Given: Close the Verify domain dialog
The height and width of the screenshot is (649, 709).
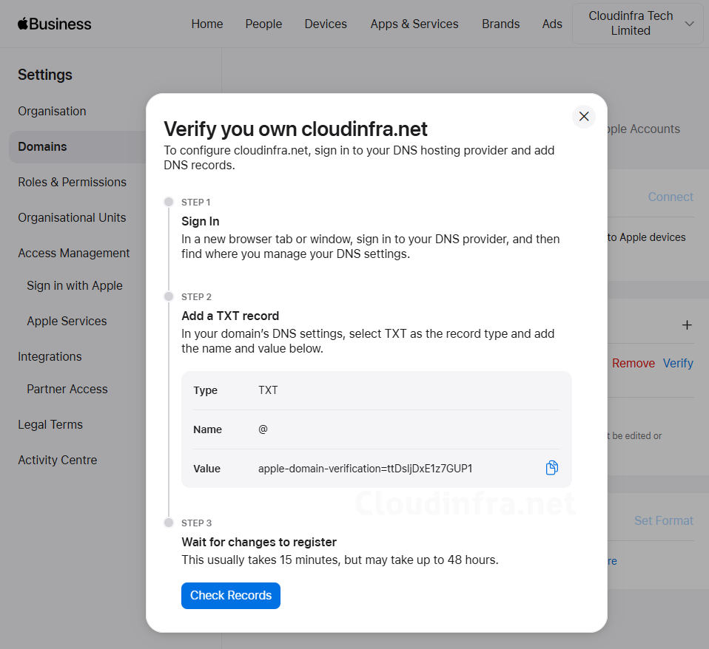Looking at the screenshot, I should (x=584, y=117).
